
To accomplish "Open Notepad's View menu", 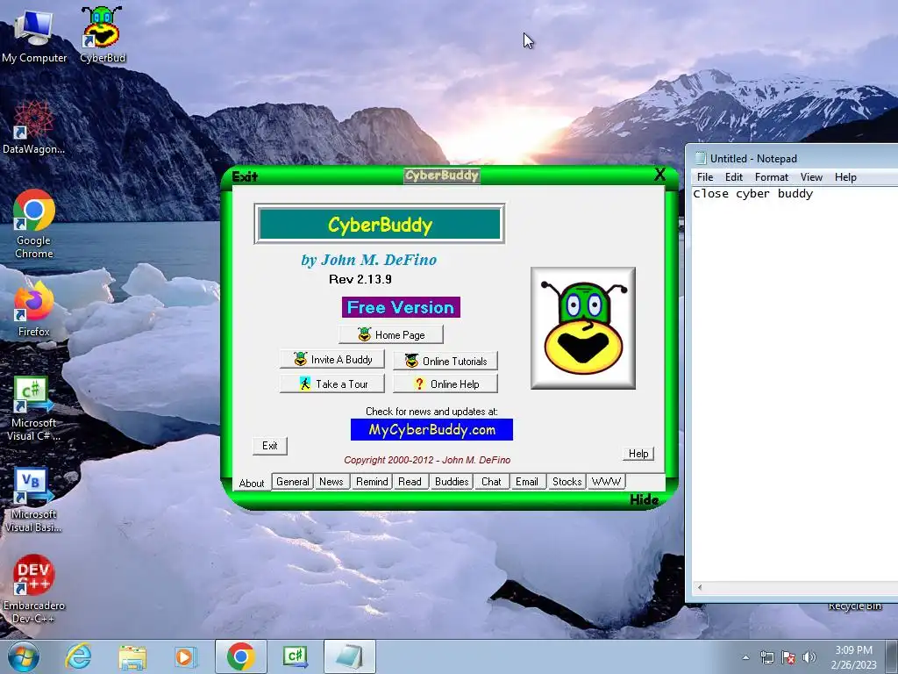I will pos(811,177).
